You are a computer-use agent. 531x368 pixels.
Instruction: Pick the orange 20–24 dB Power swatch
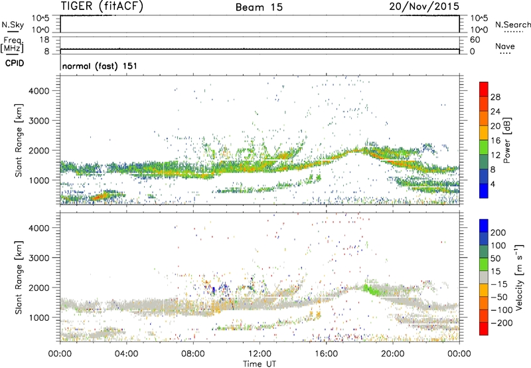pos(484,118)
